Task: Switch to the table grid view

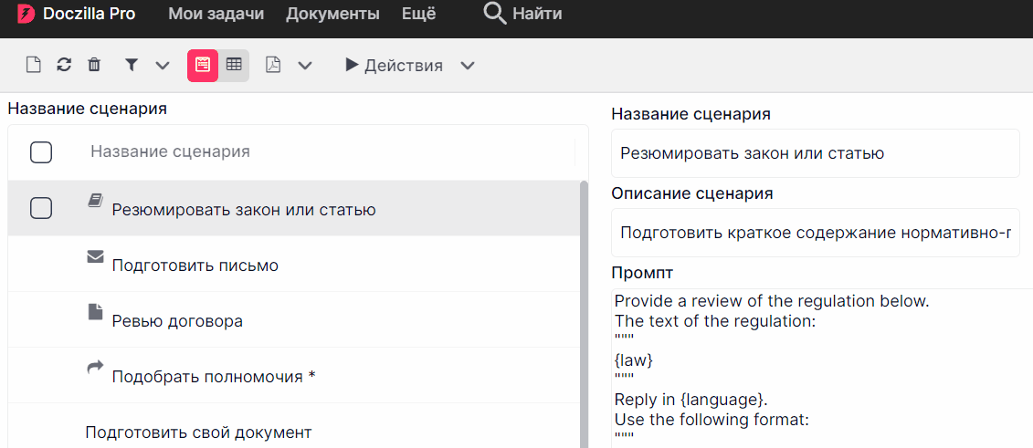Action: pos(234,65)
